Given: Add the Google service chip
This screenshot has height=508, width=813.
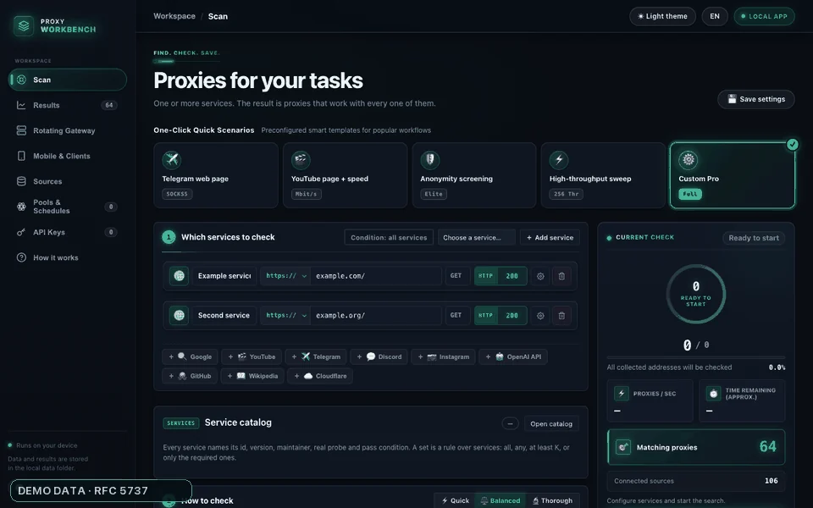Looking at the screenshot, I should 190,356.
